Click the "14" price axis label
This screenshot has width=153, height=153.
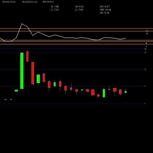(145, 69)
